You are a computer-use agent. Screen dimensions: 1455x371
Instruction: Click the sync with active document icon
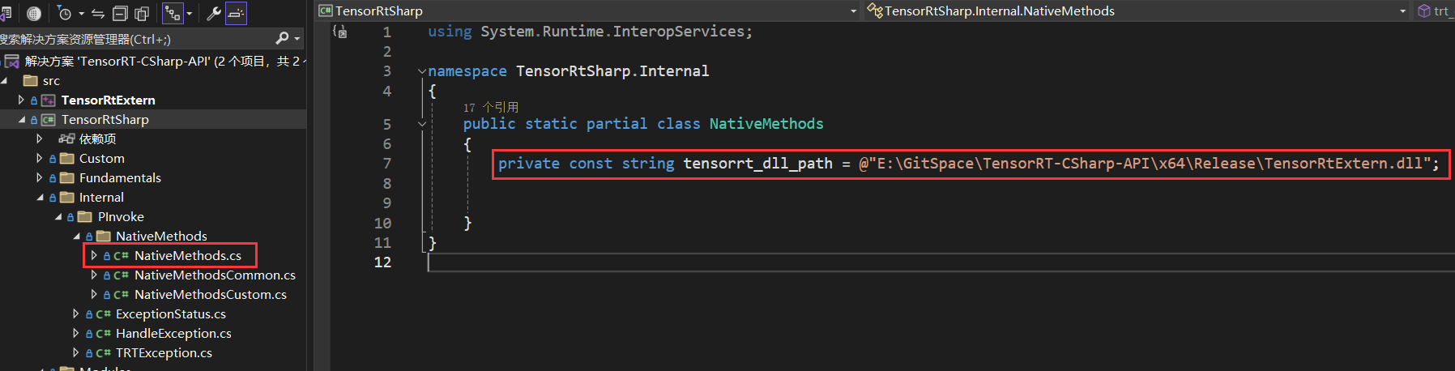coord(98,13)
